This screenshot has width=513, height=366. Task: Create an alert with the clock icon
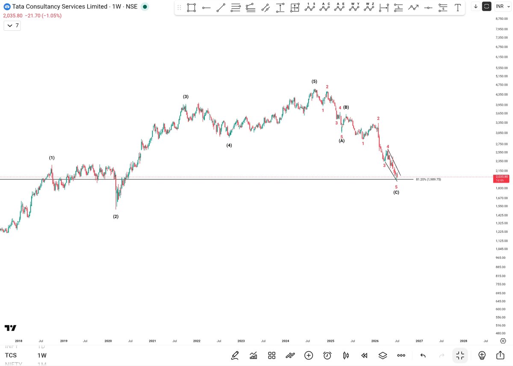327,355
